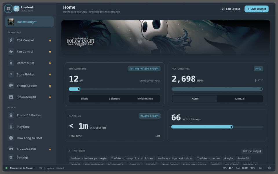
Task: Open the YouTube review link
Action: point(208,158)
